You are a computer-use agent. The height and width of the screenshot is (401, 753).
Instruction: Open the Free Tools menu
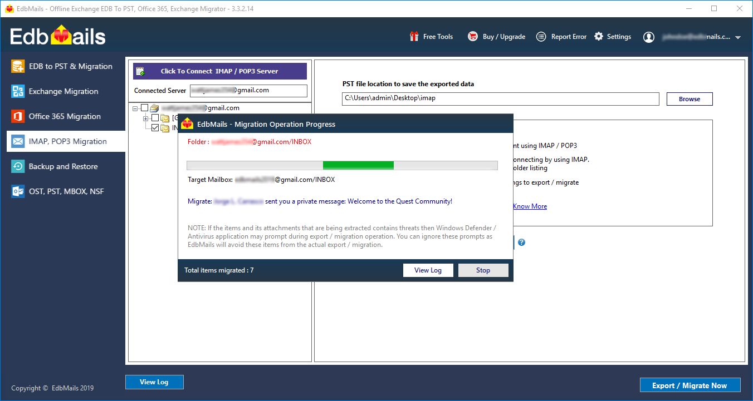pos(431,37)
